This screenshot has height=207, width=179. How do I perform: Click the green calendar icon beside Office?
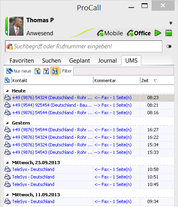coord(169,33)
